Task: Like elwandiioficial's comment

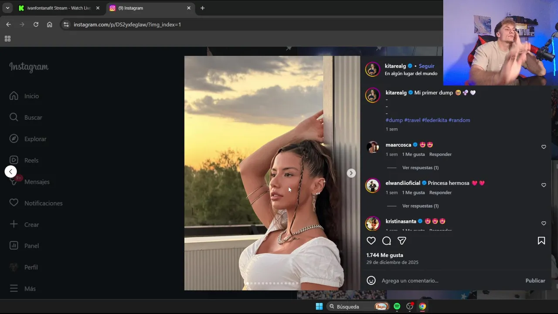Action: click(544, 185)
